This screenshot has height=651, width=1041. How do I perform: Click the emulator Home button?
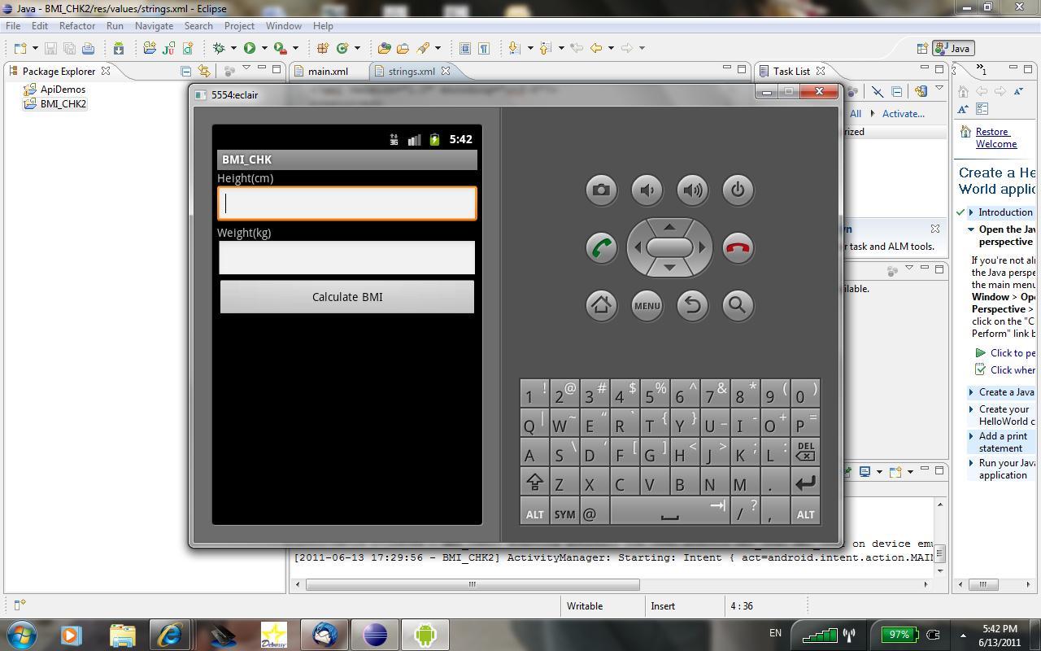point(601,306)
